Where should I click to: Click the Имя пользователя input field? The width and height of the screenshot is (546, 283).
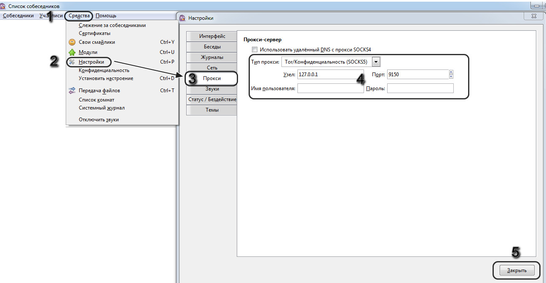[330, 88]
